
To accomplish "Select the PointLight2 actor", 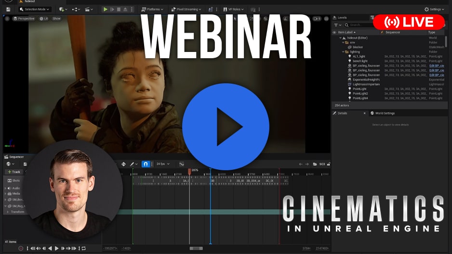I will 360,93.
